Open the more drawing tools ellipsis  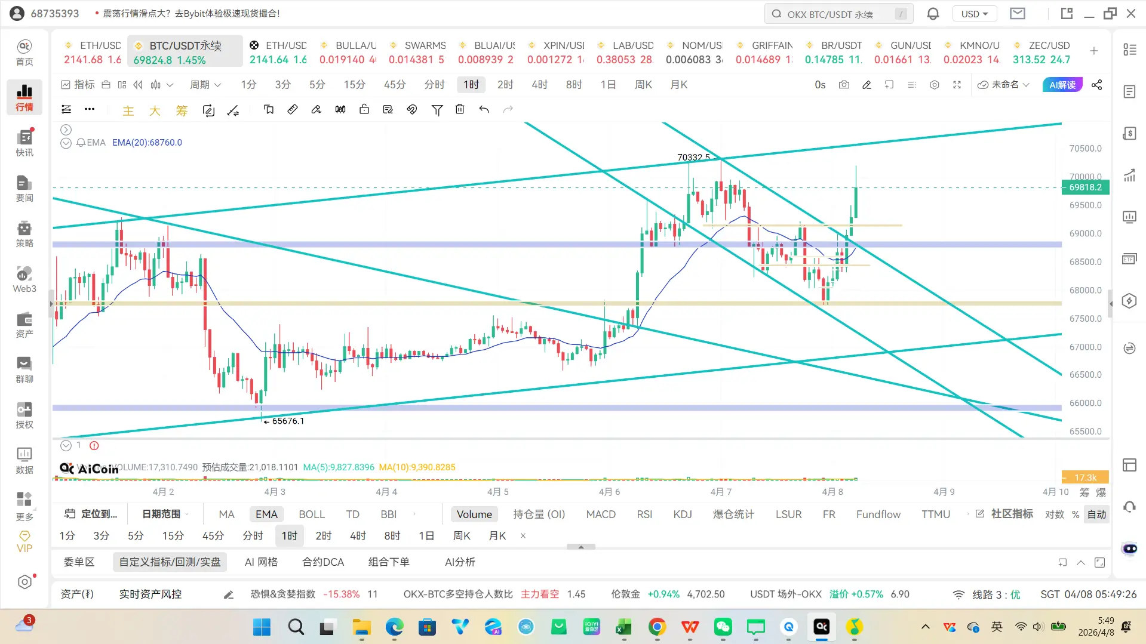pos(90,109)
